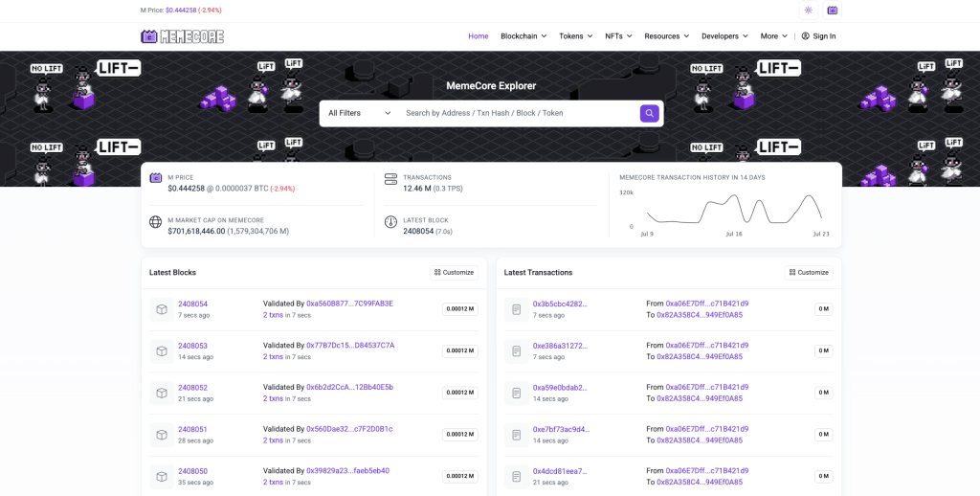
Task: Click the MemeCore network icon in the top right
Action: tap(833, 11)
